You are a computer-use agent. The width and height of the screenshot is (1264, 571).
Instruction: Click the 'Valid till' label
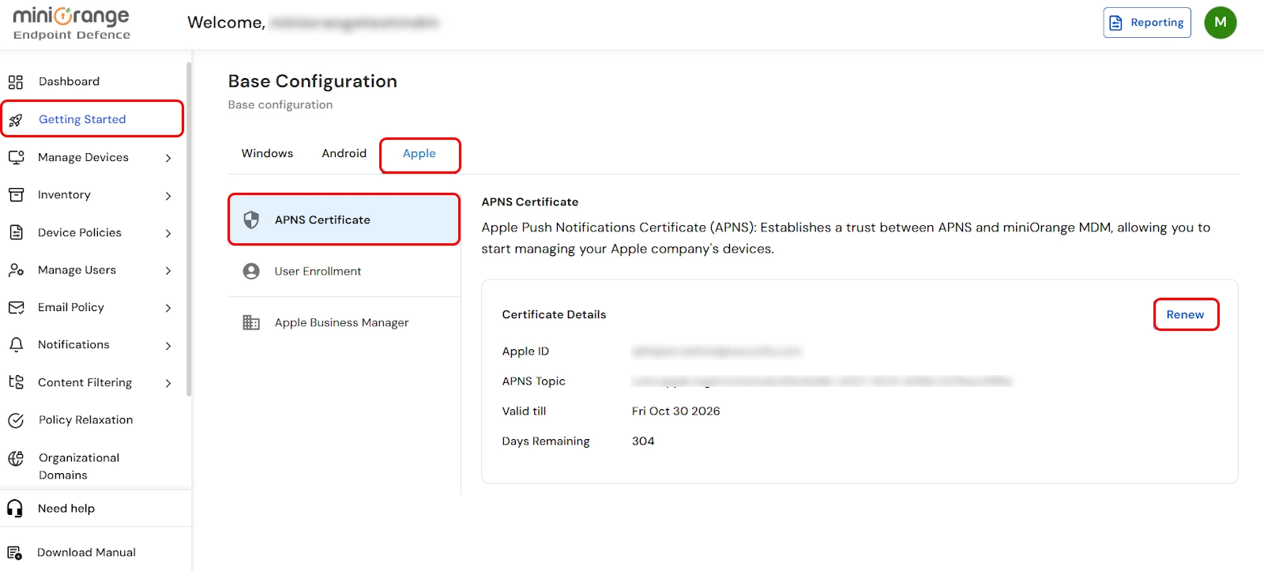[x=524, y=411]
